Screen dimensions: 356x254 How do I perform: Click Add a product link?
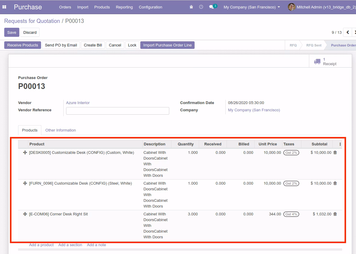point(41,245)
